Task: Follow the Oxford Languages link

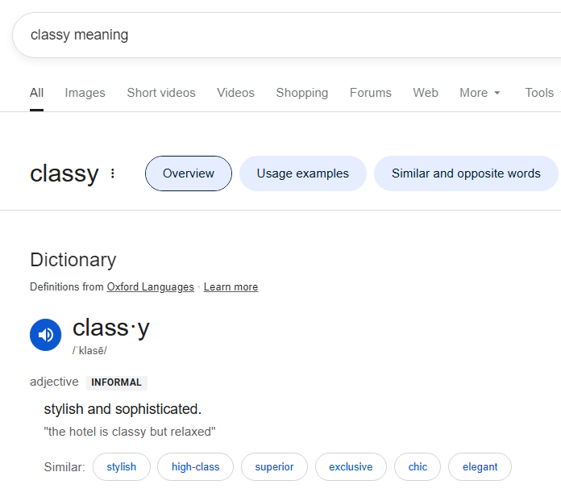Action: (x=151, y=287)
